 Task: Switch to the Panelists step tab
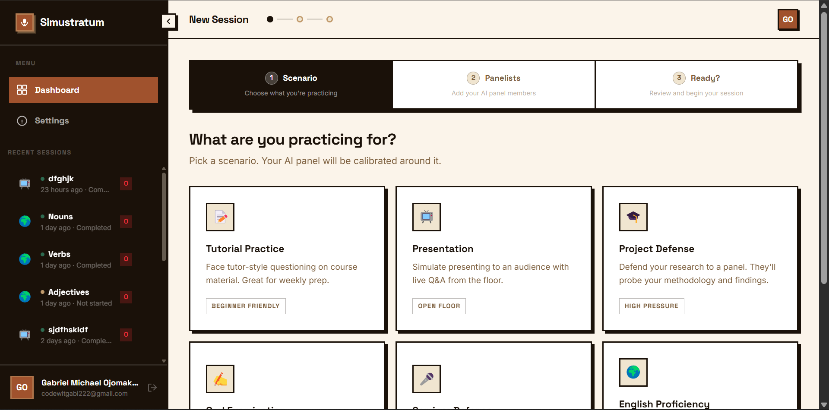coord(494,85)
